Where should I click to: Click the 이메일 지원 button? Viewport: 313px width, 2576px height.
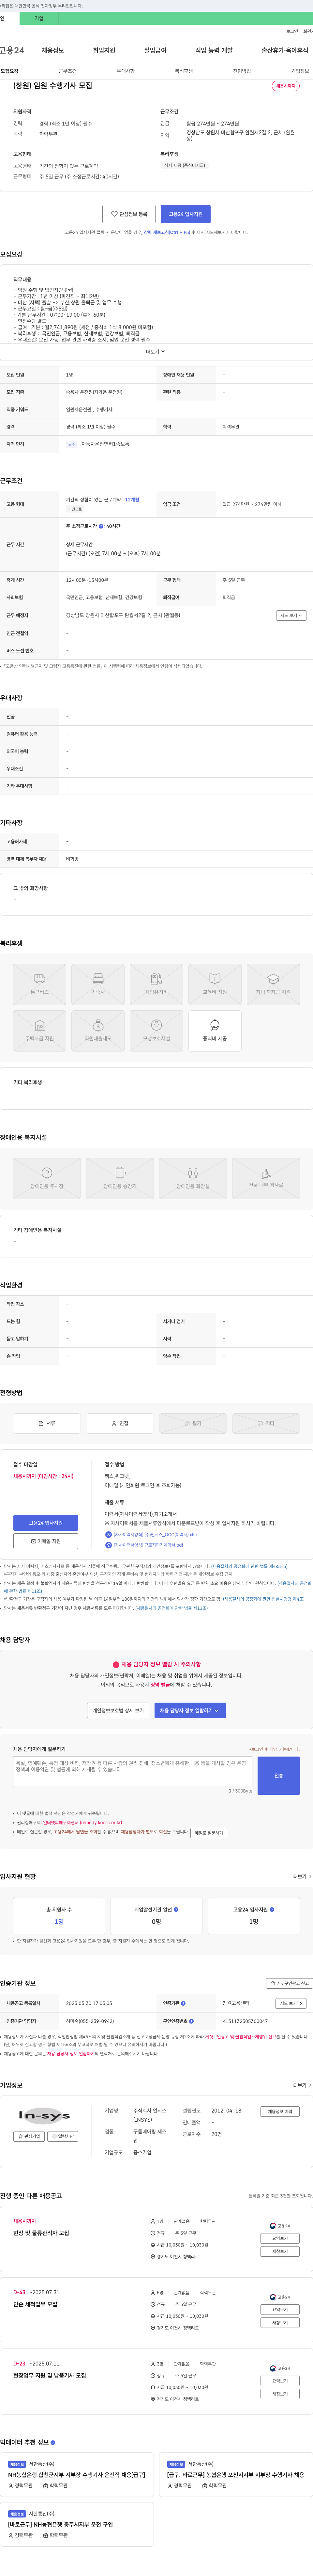point(46,1541)
